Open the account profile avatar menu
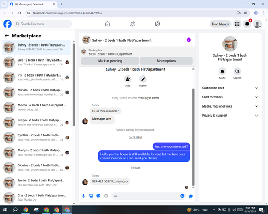268x214 pixels. 257,24
